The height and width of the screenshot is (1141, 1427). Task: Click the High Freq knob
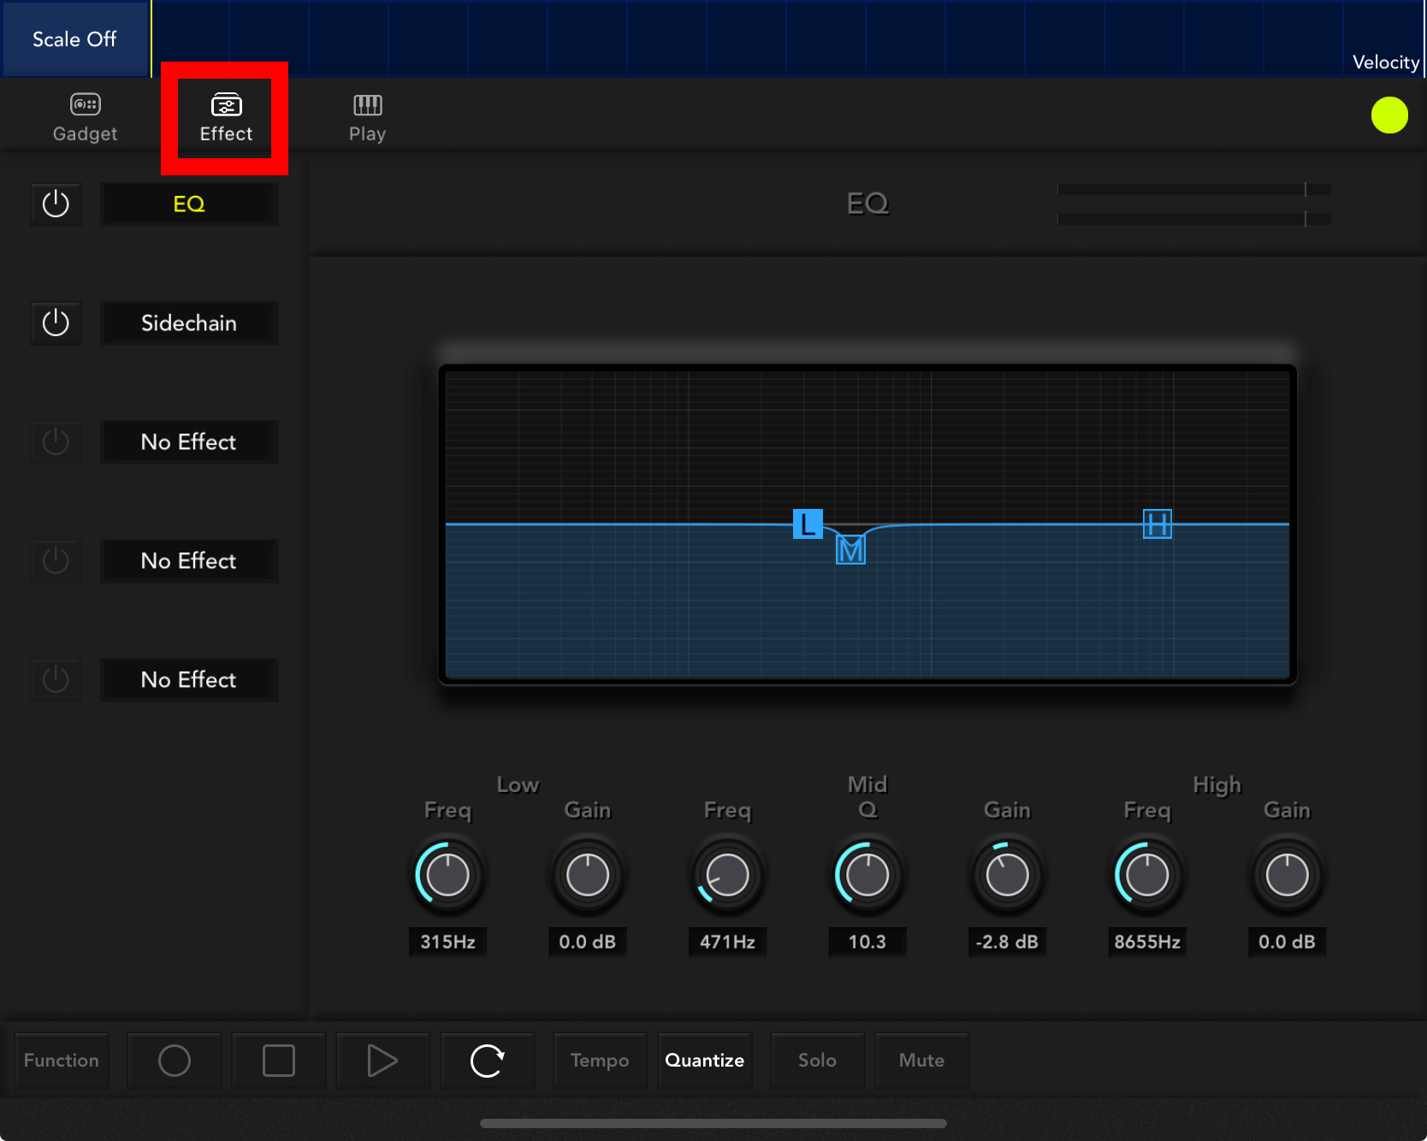click(1147, 875)
